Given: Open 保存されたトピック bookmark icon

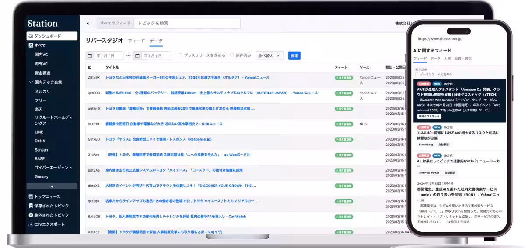Looking at the screenshot, I should [x=31, y=206].
